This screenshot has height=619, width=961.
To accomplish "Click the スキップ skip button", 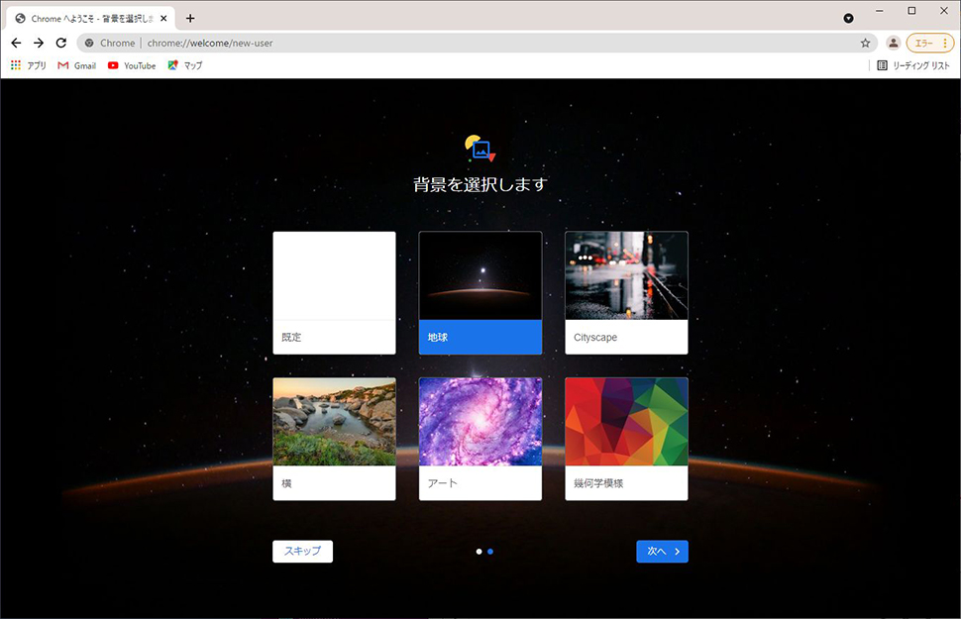I will coord(303,551).
